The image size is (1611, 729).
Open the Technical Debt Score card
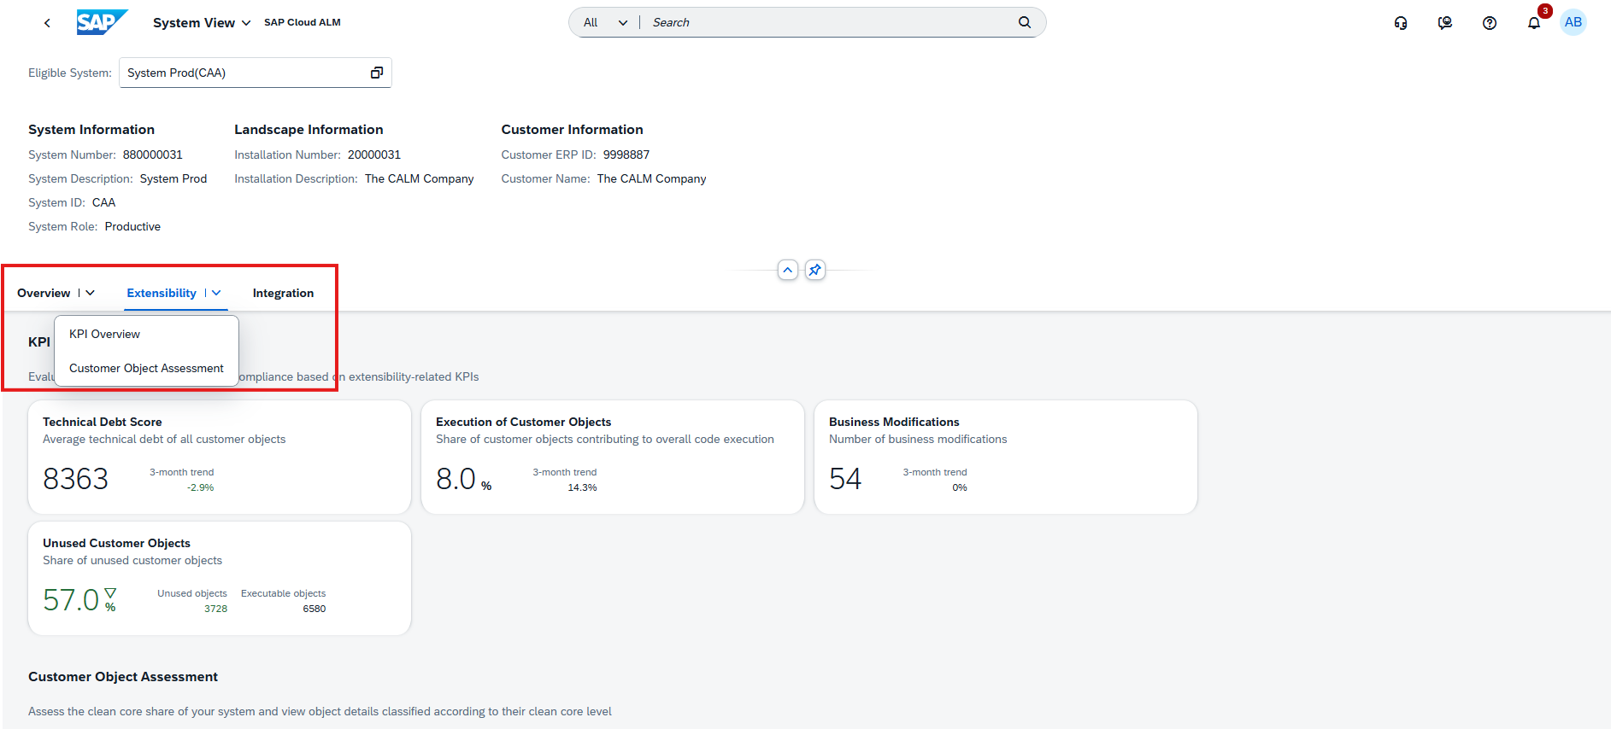[x=219, y=457]
